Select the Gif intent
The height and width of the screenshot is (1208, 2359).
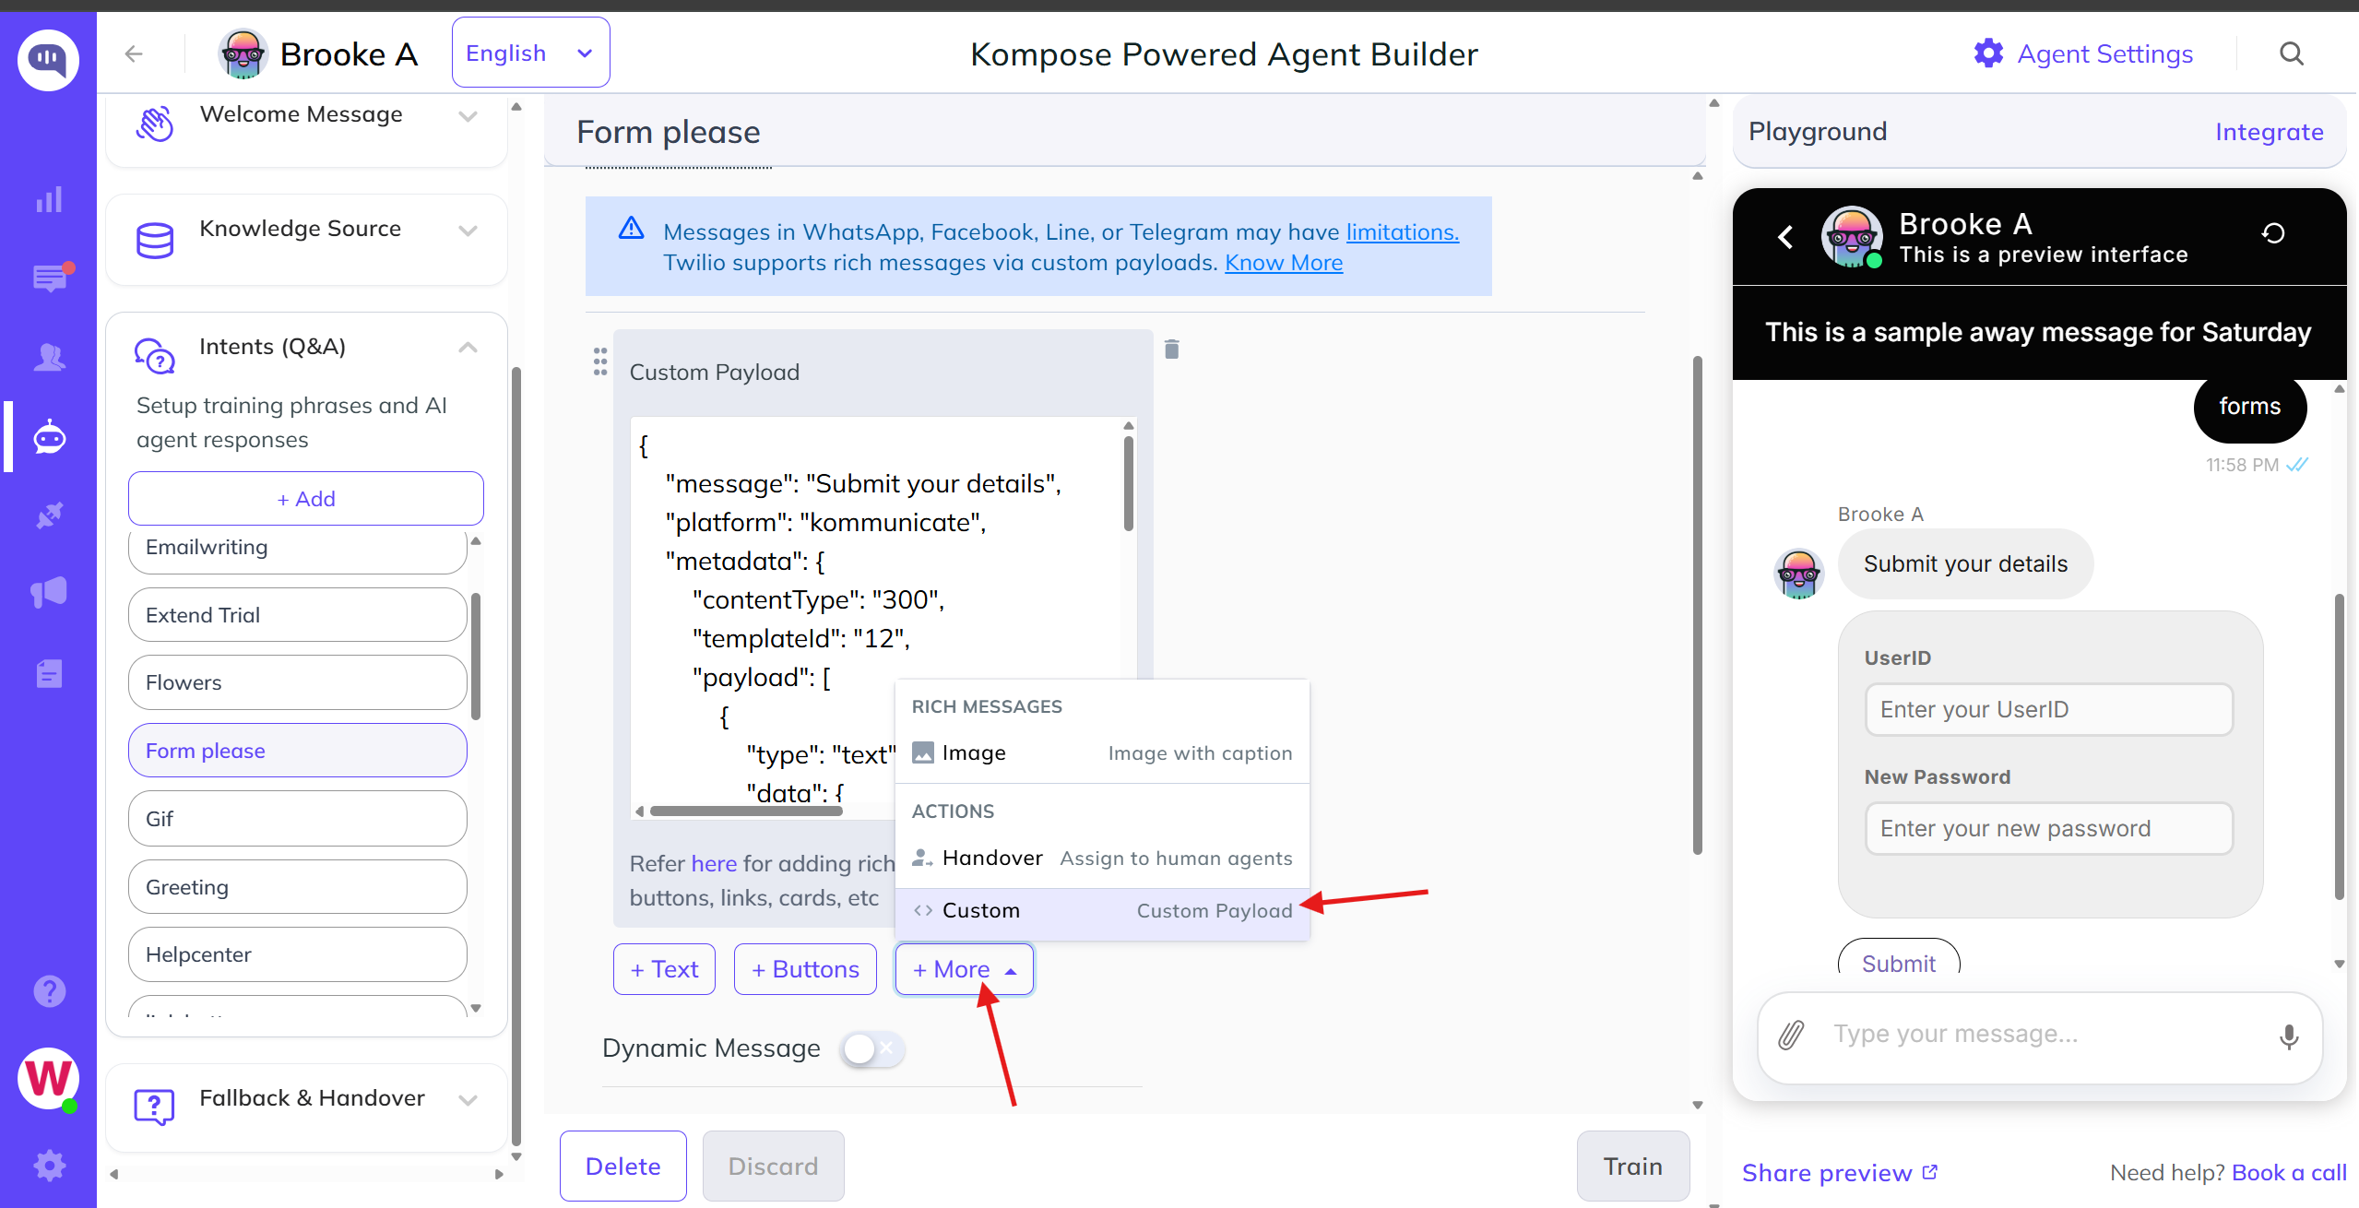297,818
